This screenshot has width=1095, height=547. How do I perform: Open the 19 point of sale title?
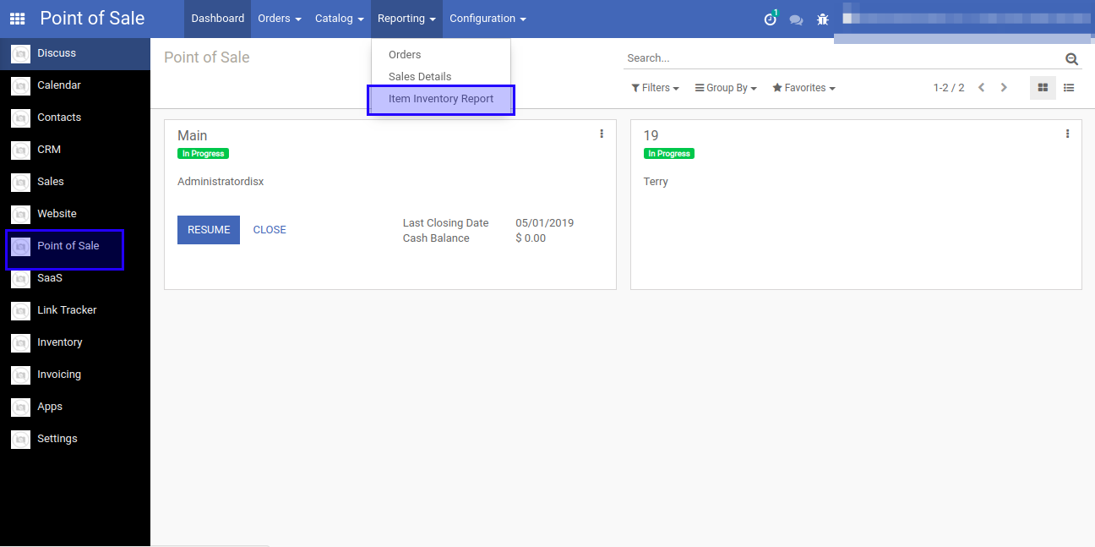click(651, 135)
